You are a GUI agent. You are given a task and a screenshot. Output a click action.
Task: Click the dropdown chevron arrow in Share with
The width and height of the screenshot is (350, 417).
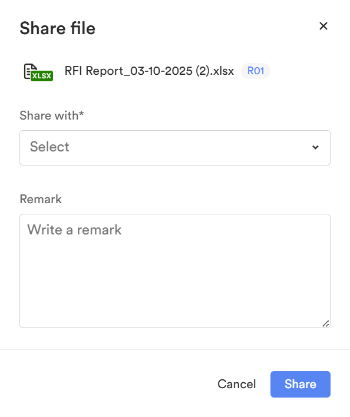[x=315, y=147]
